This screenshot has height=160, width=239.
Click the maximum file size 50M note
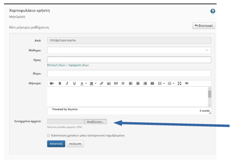coord(65,127)
